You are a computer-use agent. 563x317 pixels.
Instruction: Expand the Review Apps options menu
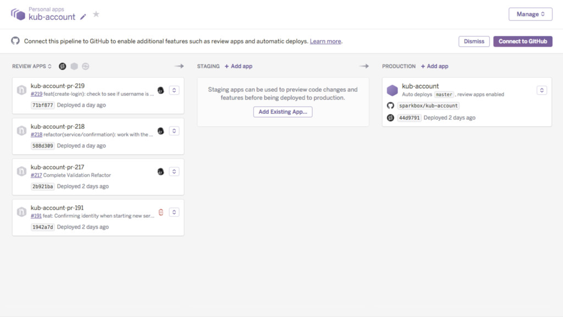point(32,67)
